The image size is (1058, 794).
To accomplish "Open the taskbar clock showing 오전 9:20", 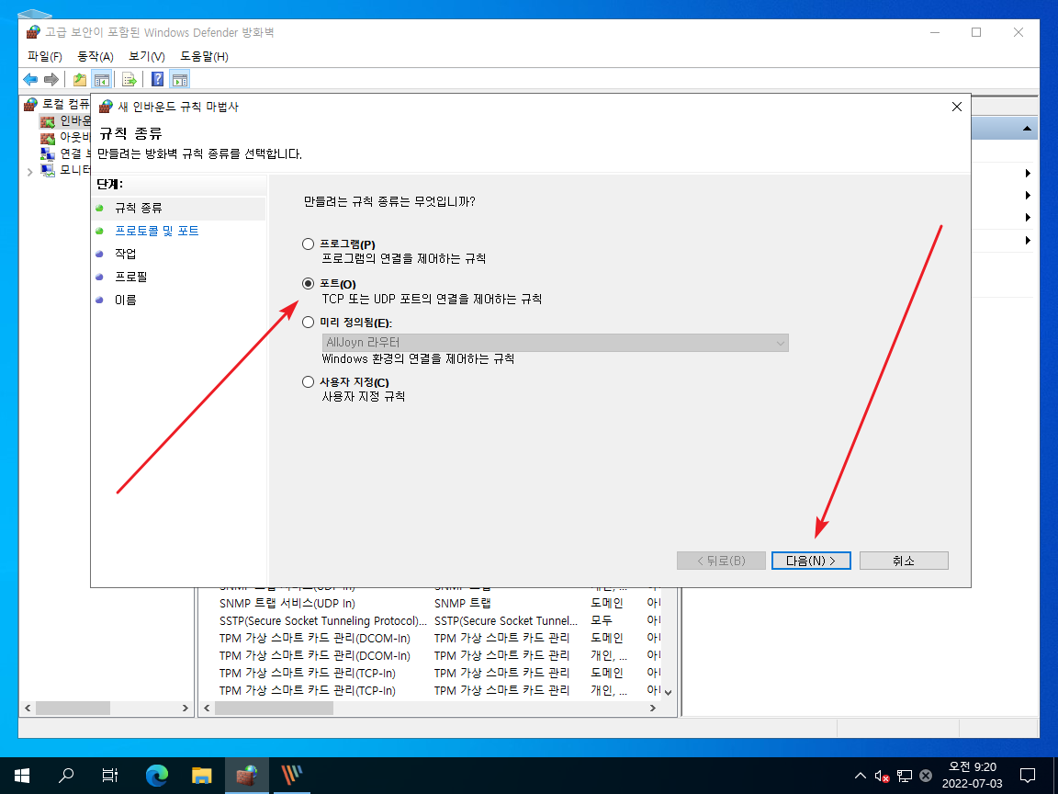I will coord(972,775).
